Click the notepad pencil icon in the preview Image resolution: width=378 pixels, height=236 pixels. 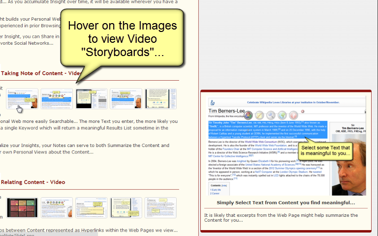tap(260, 116)
